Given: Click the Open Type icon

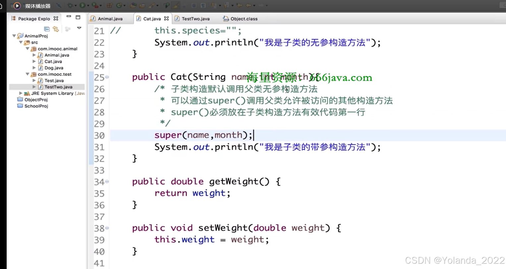Looking at the screenshot, I should [133, 6].
